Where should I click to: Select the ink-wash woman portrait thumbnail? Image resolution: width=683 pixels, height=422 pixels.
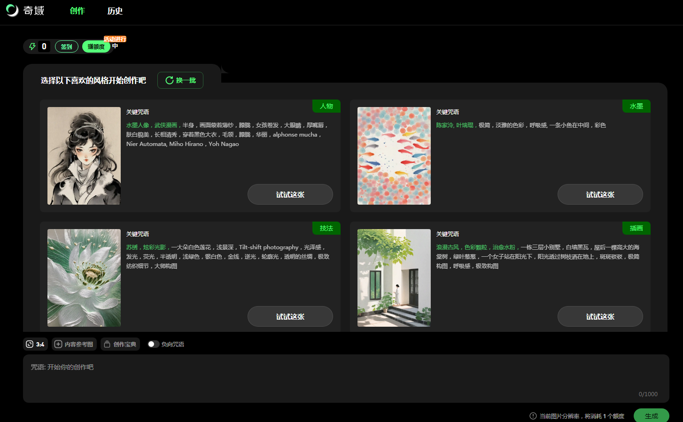pos(84,156)
